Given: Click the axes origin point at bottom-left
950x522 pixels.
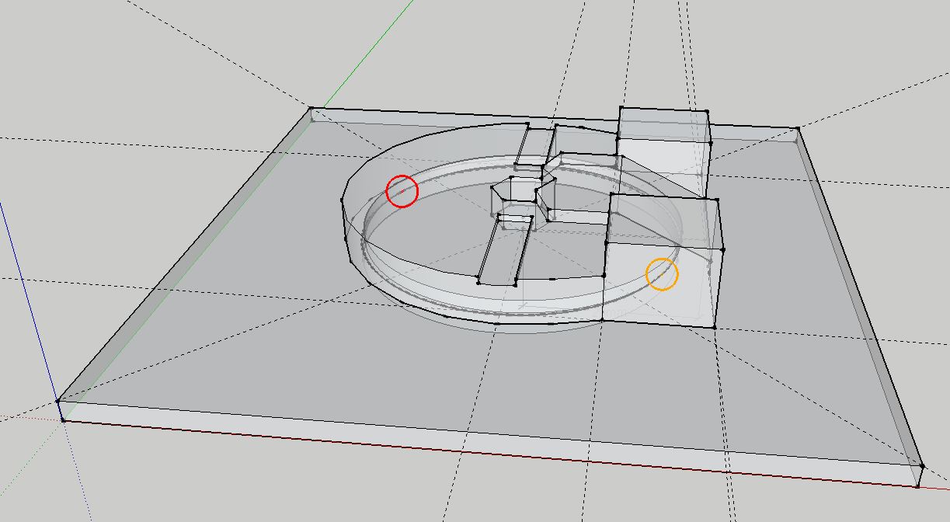Looking at the screenshot, I should pyautogui.click(x=63, y=420).
